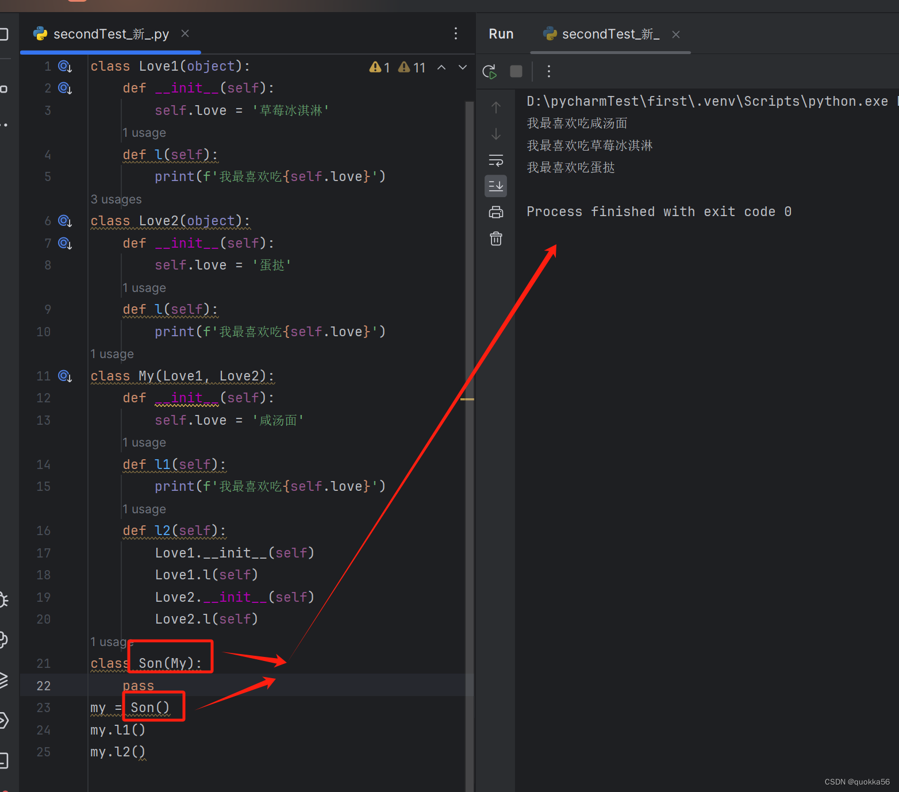Click the Rerun program icon
The image size is (899, 792).
(x=490, y=71)
